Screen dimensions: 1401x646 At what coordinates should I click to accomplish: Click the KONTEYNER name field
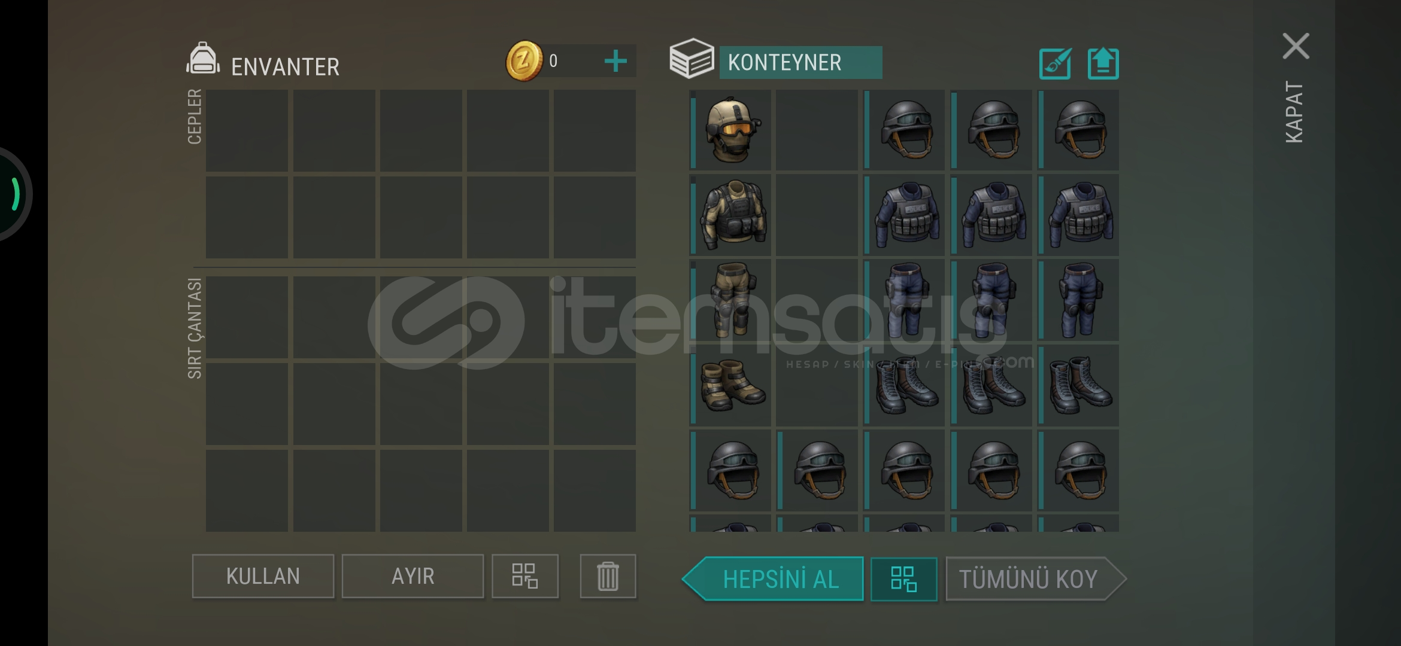(x=800, y=62)
